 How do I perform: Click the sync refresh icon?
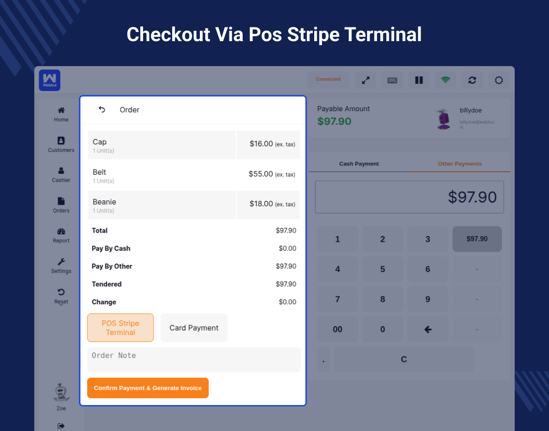(472, 80)
